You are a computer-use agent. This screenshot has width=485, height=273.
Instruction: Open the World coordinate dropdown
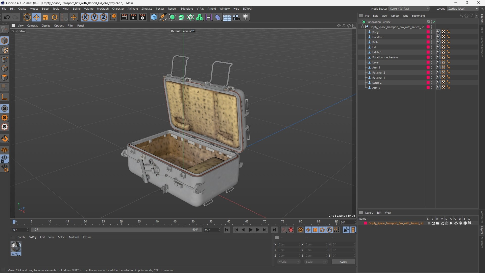(x=289, y=262)
